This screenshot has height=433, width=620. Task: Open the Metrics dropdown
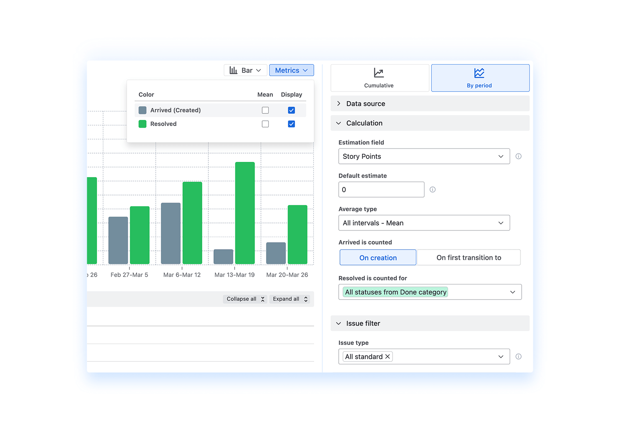[291, 70]
